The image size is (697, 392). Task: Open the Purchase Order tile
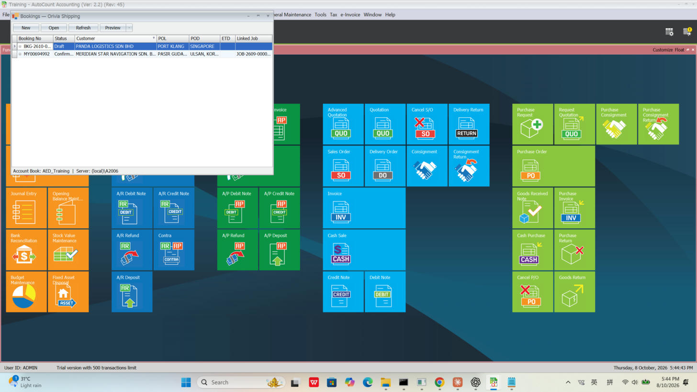[553, 166]
